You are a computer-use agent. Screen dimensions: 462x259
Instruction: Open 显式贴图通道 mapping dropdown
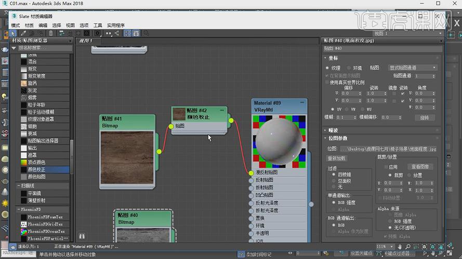[x=412, y=67]
